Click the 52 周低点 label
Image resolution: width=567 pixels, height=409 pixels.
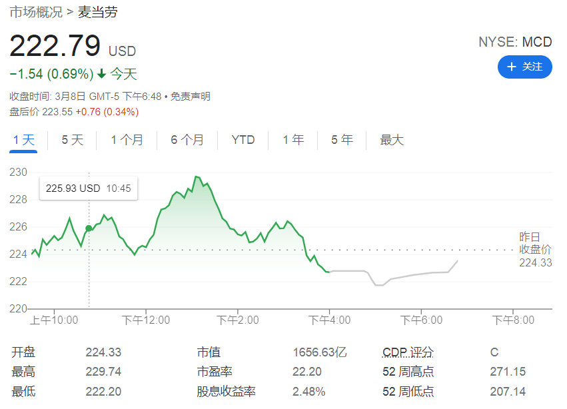tap(408, 392)
